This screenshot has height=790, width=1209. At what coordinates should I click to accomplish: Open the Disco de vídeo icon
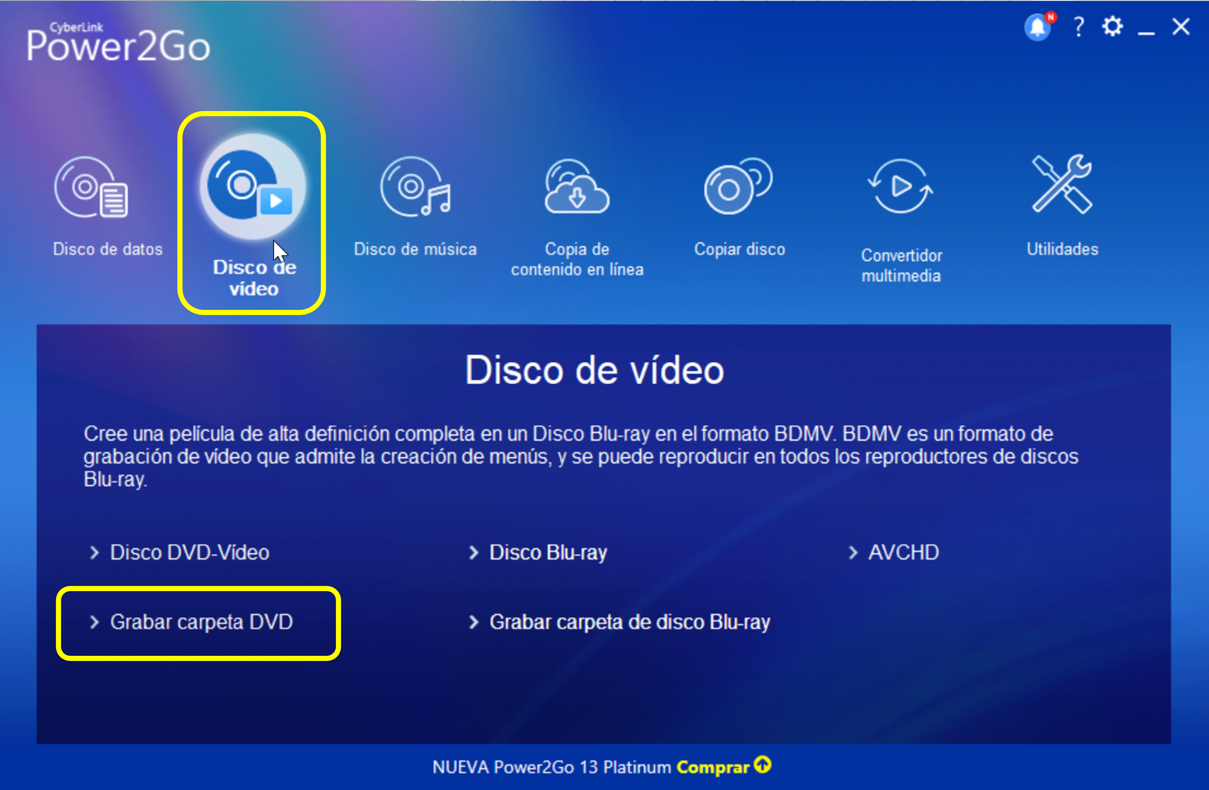252,186
